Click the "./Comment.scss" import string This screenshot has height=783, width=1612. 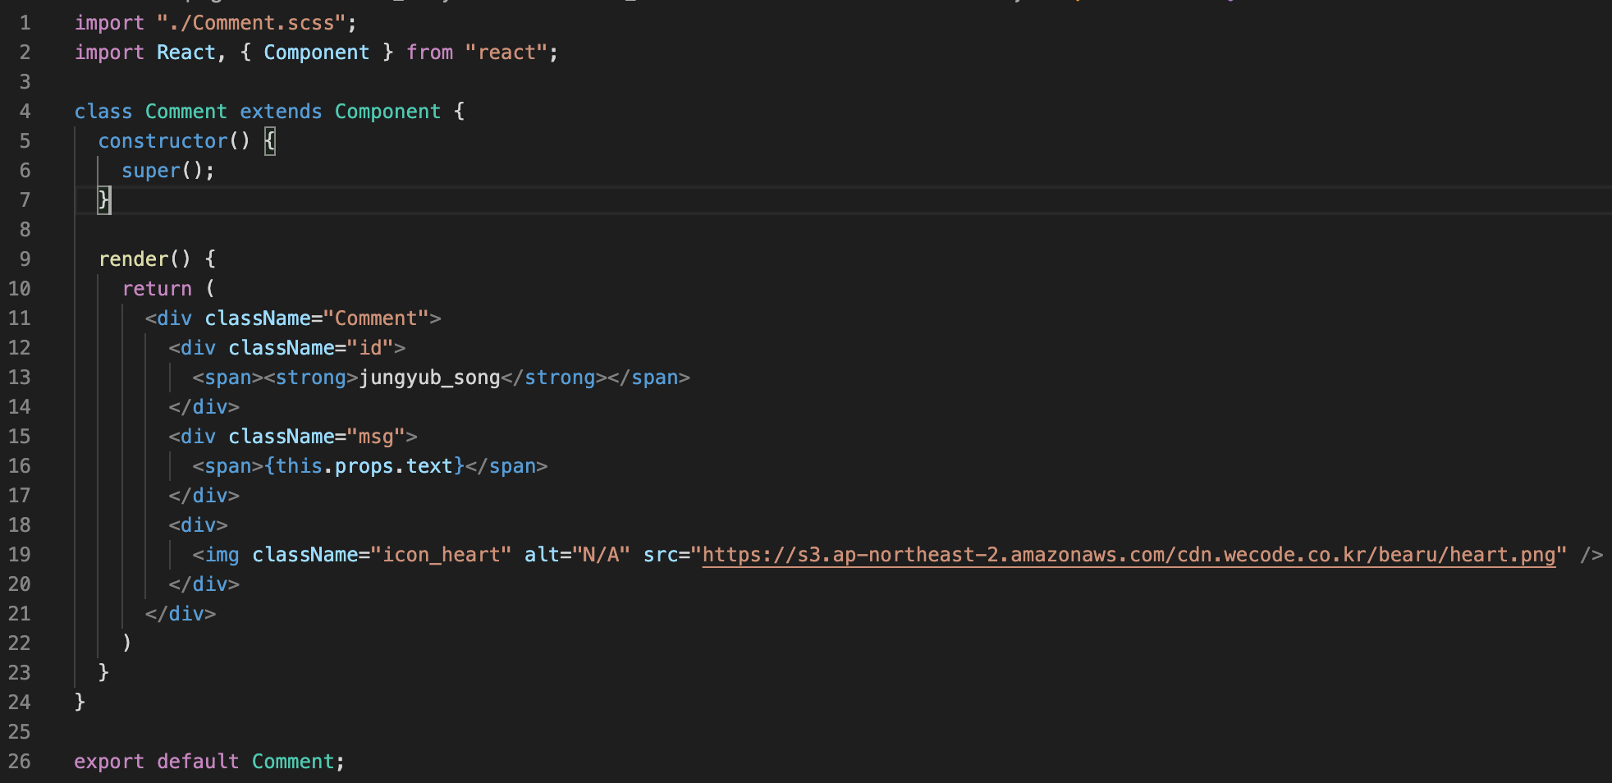point(252,23)
